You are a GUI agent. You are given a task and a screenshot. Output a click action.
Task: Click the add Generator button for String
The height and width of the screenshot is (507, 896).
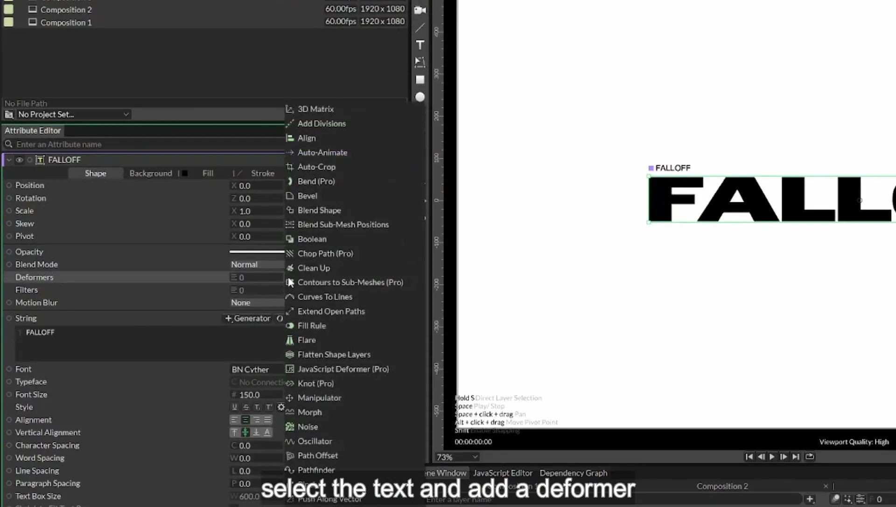(x=248, y=318)
